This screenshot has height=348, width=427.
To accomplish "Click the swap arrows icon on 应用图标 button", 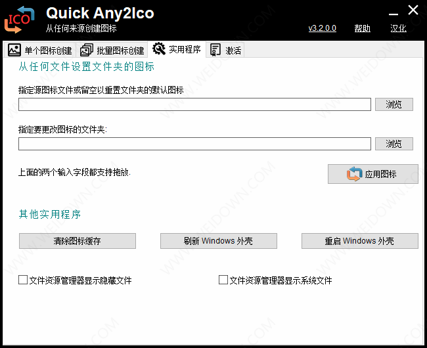I will [354, 174].
